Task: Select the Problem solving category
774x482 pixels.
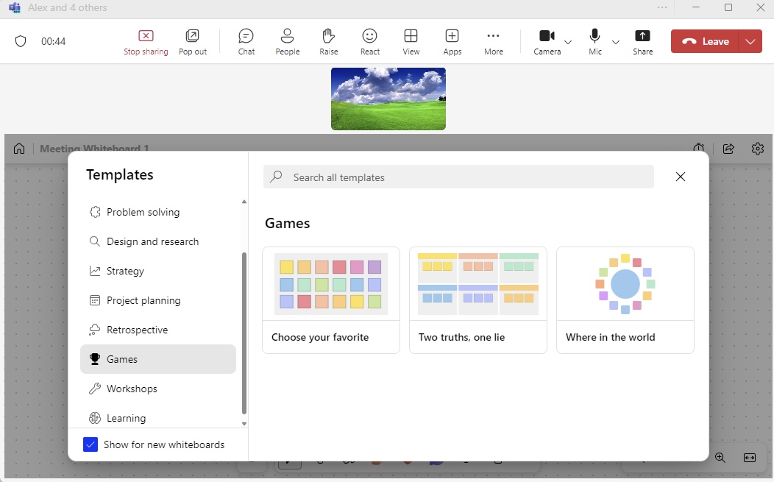Action: click(x=158, y=212)
